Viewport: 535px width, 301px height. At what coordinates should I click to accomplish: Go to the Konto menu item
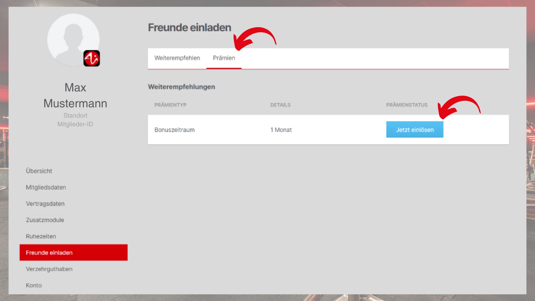coord(34,285)
